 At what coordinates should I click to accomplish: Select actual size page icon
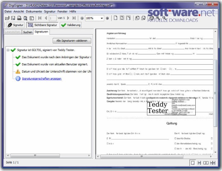point(115,18)
